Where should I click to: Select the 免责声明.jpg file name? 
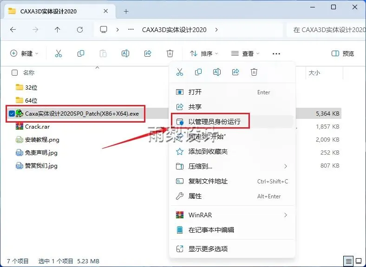41,153
